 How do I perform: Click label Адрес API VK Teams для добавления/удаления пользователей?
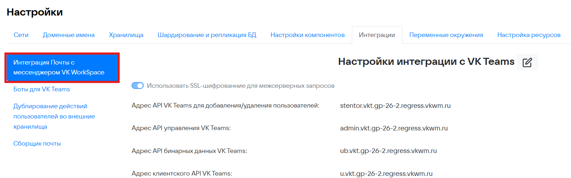point(226,105)
